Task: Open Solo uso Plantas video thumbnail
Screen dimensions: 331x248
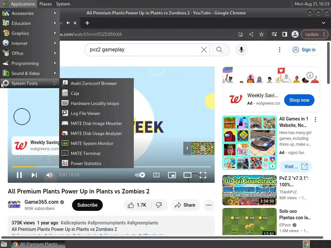Action: 250,222
